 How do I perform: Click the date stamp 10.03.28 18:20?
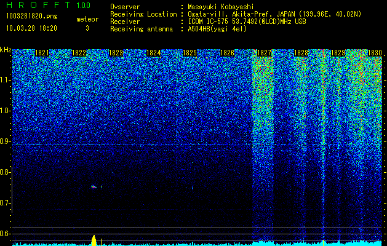(31, 28)
